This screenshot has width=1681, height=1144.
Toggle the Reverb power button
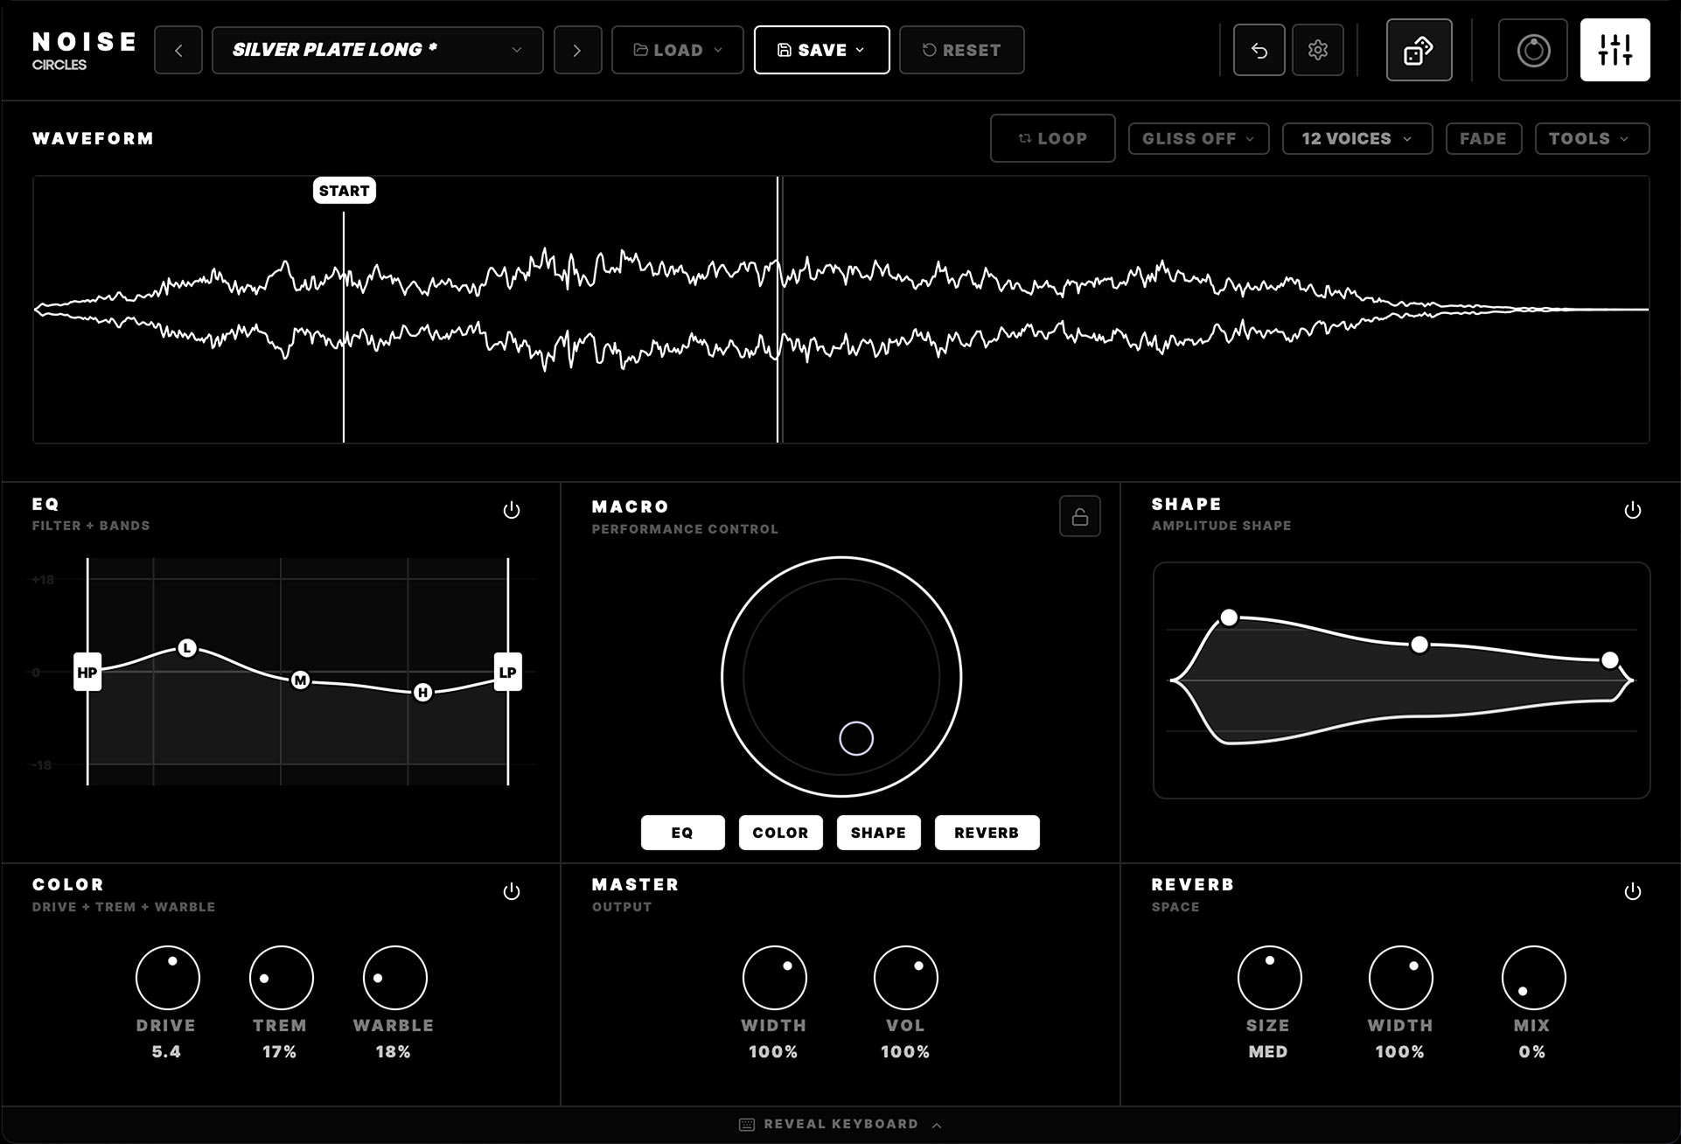pos(1632,891)
